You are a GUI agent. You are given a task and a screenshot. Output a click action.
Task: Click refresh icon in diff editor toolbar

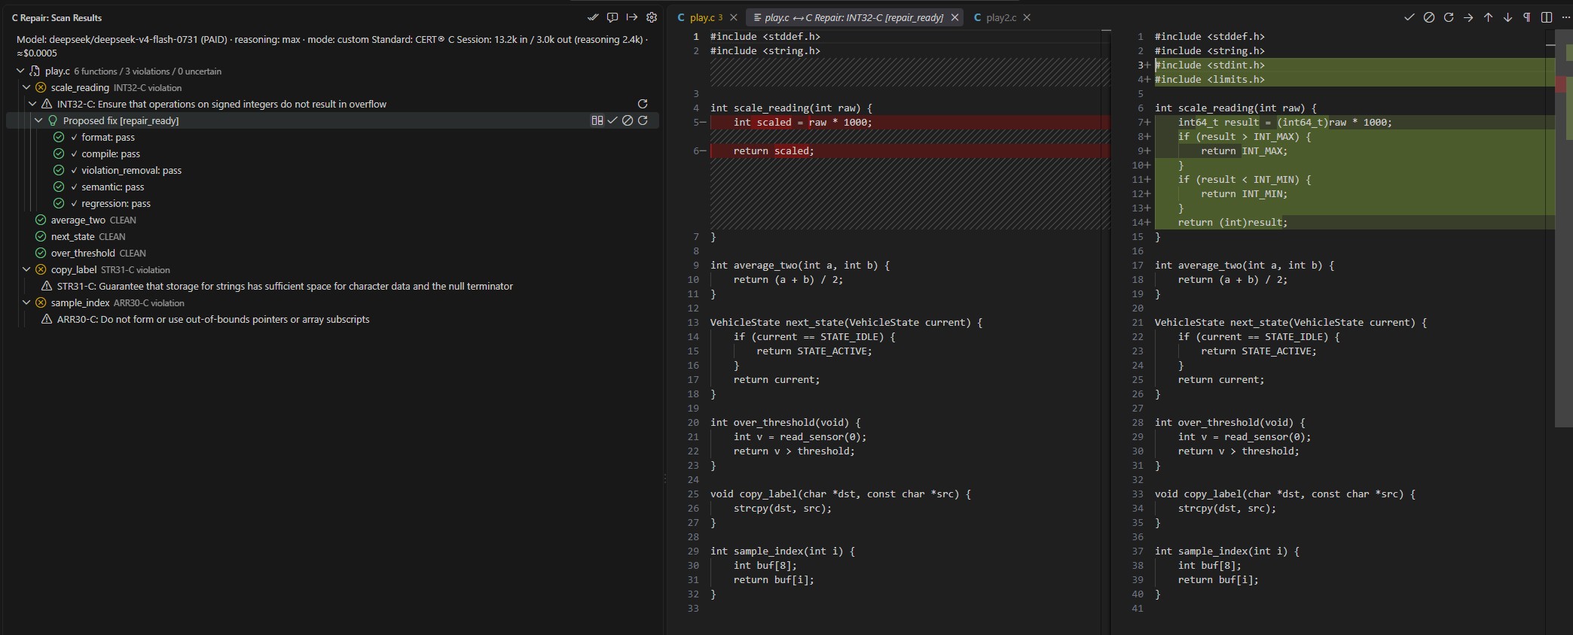pyautogui.click(x=1449, y=17)
